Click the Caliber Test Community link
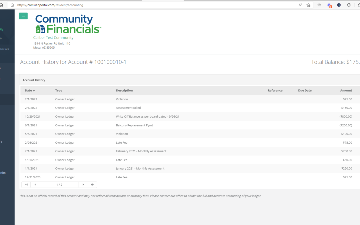The height and width of the screenshot is (225, 360). pyautogui.click(x=53, y=38)
